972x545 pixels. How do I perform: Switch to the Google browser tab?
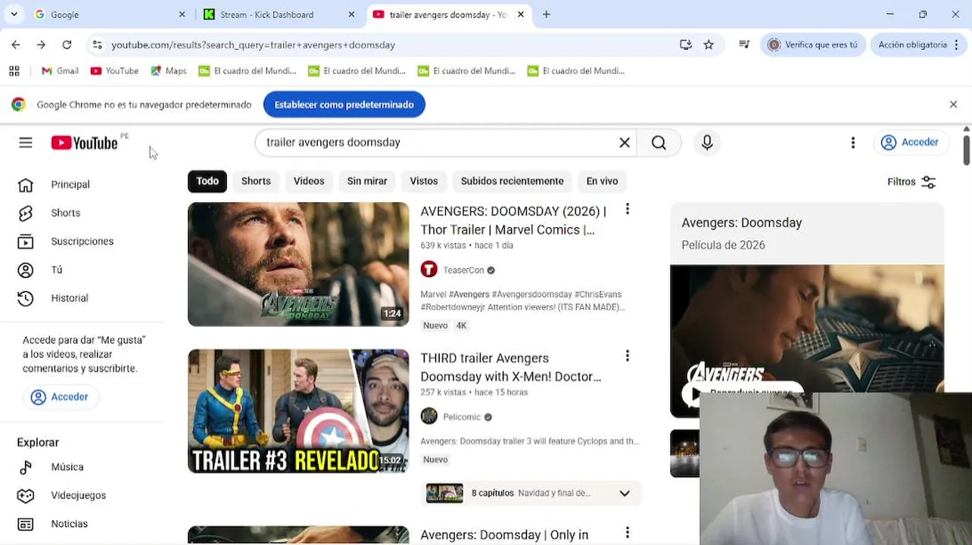pos(107,14)
